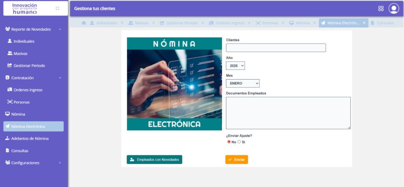The height and width of the screenshot is (187, 404).
Task: Open the Mes dropdown showing ENERO
Action: (243, 83)
